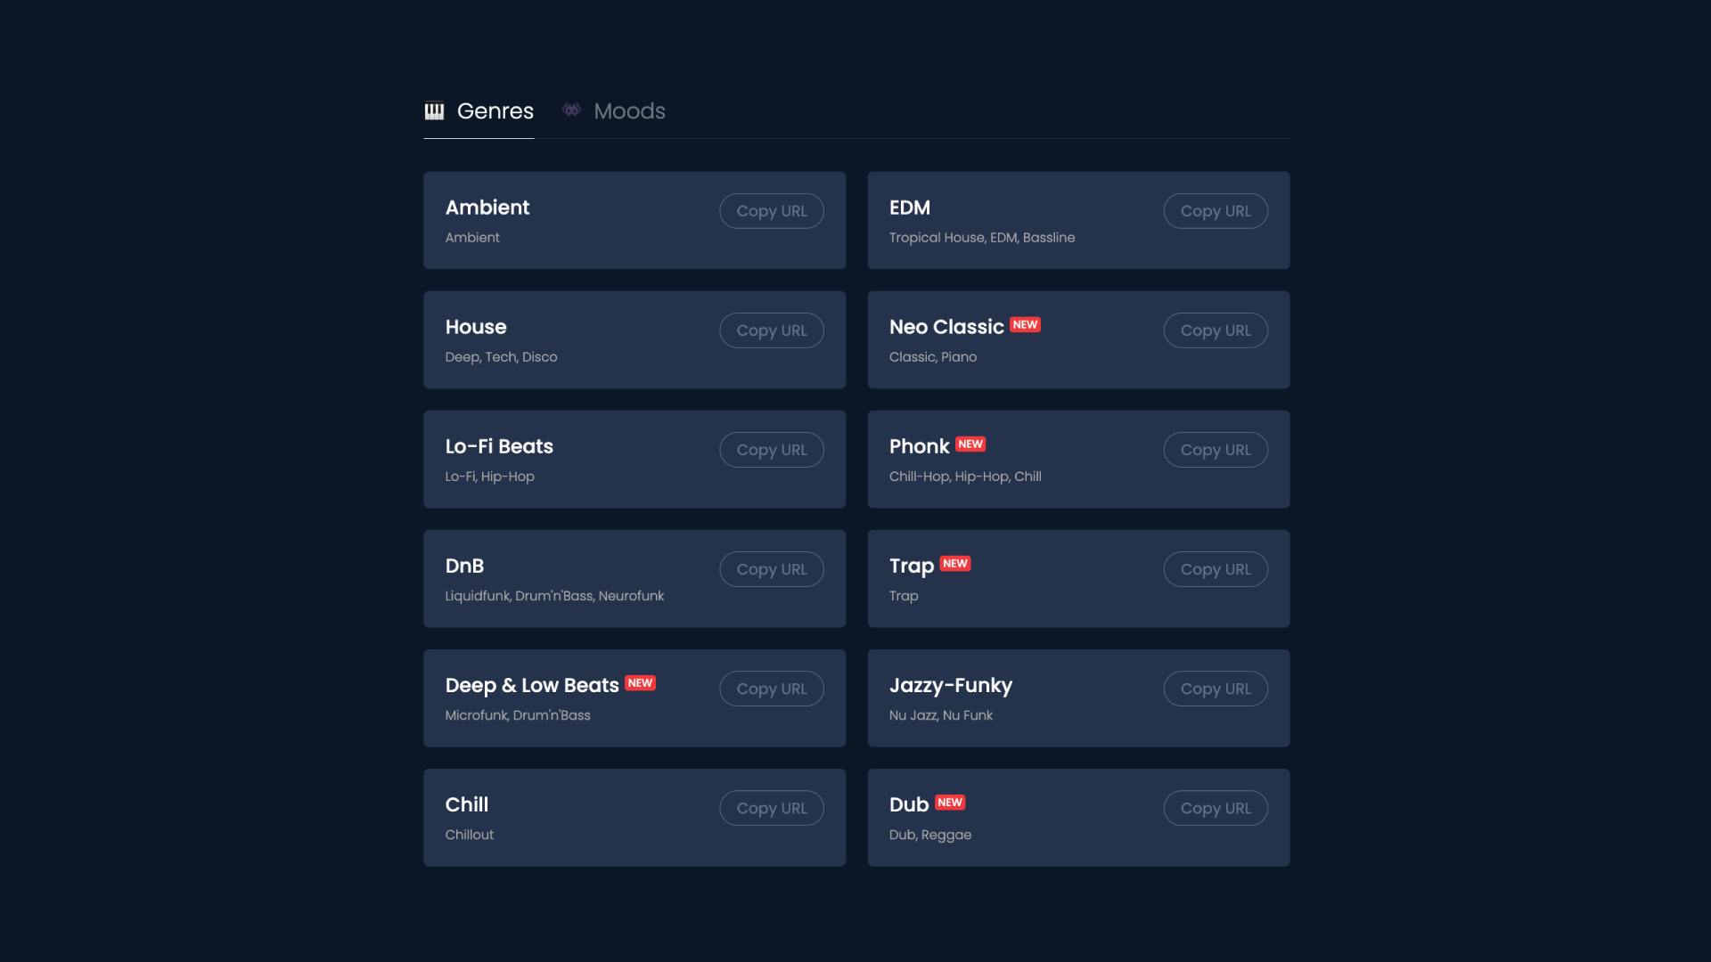Click the NEW badge on Neo Classic
This screenshot has height=962, width=1711.
point(1027,325)
